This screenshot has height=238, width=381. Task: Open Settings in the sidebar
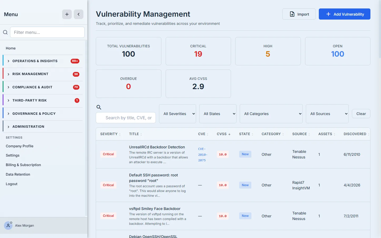(x=13, y=155)
